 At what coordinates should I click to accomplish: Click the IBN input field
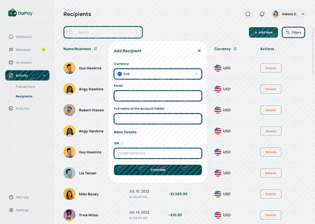click(x=158, y=153)
